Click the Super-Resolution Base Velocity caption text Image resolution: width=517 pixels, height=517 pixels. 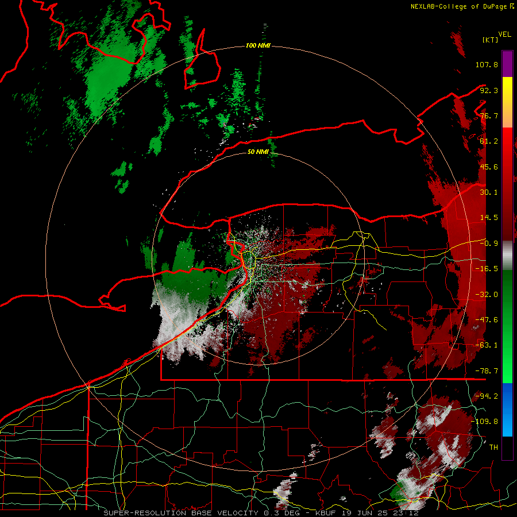click(x=261, y=513)
